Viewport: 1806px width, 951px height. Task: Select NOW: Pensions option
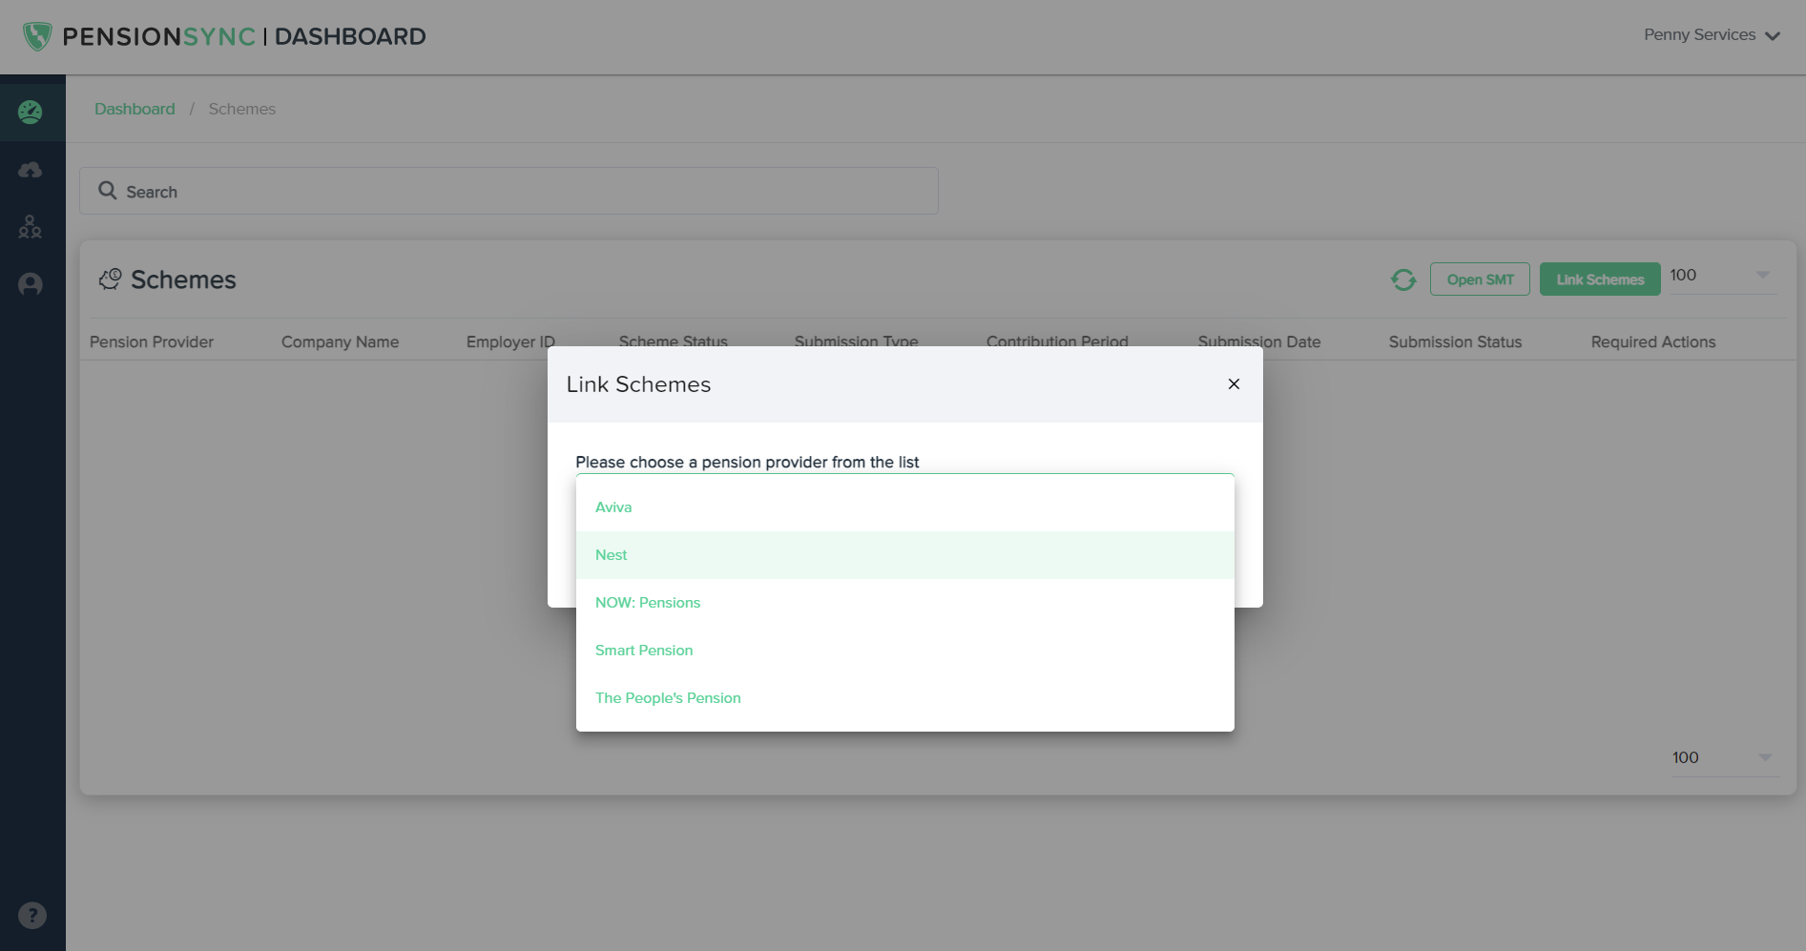648,603
